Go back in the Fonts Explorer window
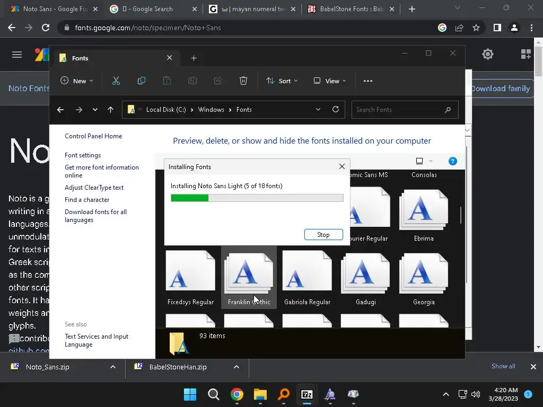 point(60,110)
